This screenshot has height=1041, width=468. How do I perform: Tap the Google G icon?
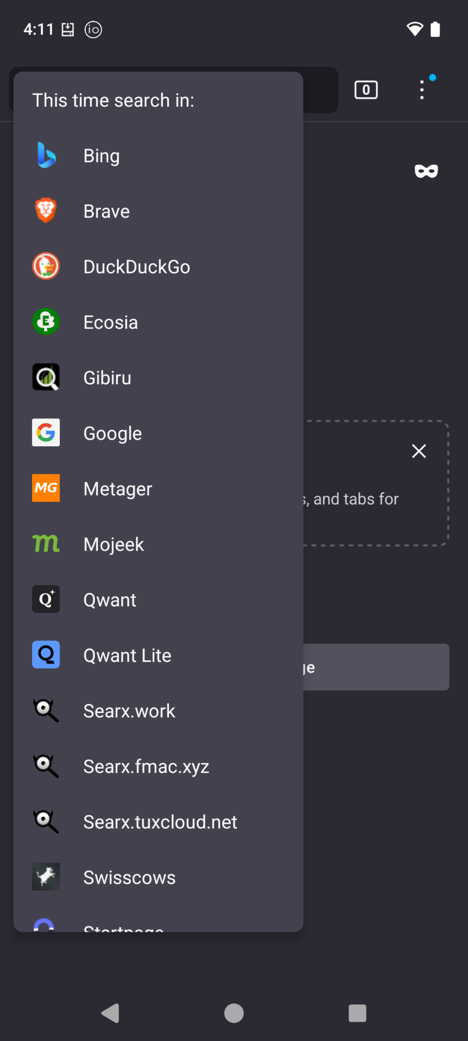tap(46, 433)
